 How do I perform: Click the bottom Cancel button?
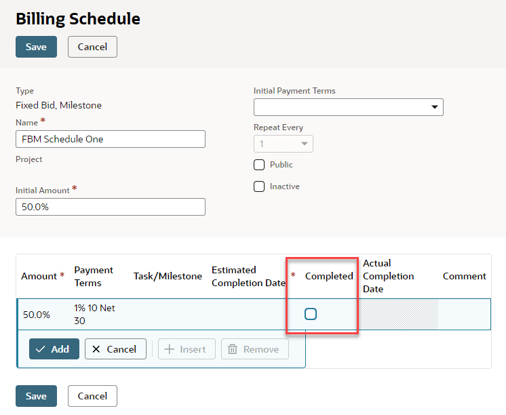pyautogui.click(x=92, y=396)
